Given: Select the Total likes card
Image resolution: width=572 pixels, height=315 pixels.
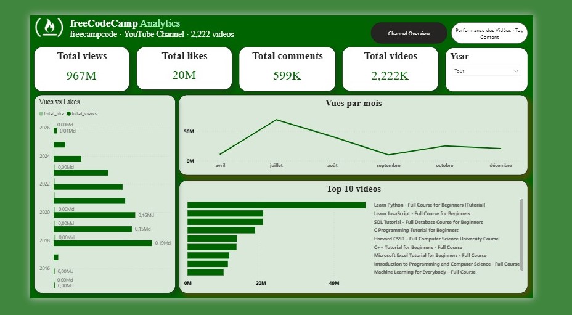Looking at the screenshot, I should pyautogui.click(x=184, y=68).
